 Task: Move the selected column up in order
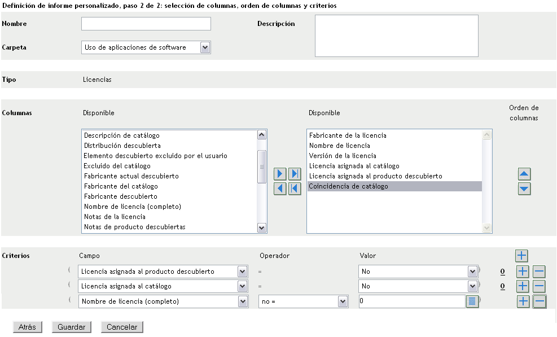pyautogui.click(x=524, y=174)
